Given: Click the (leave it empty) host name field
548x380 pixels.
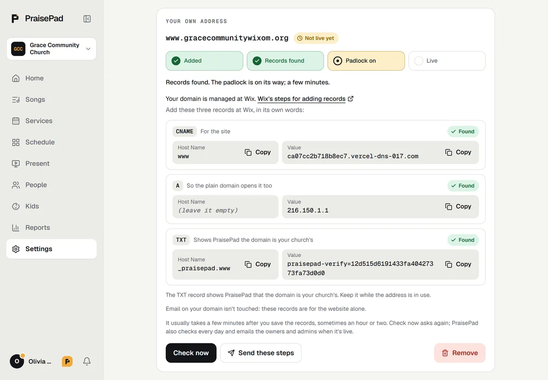Looking at the screenshot, I should (x=225, y=207).
